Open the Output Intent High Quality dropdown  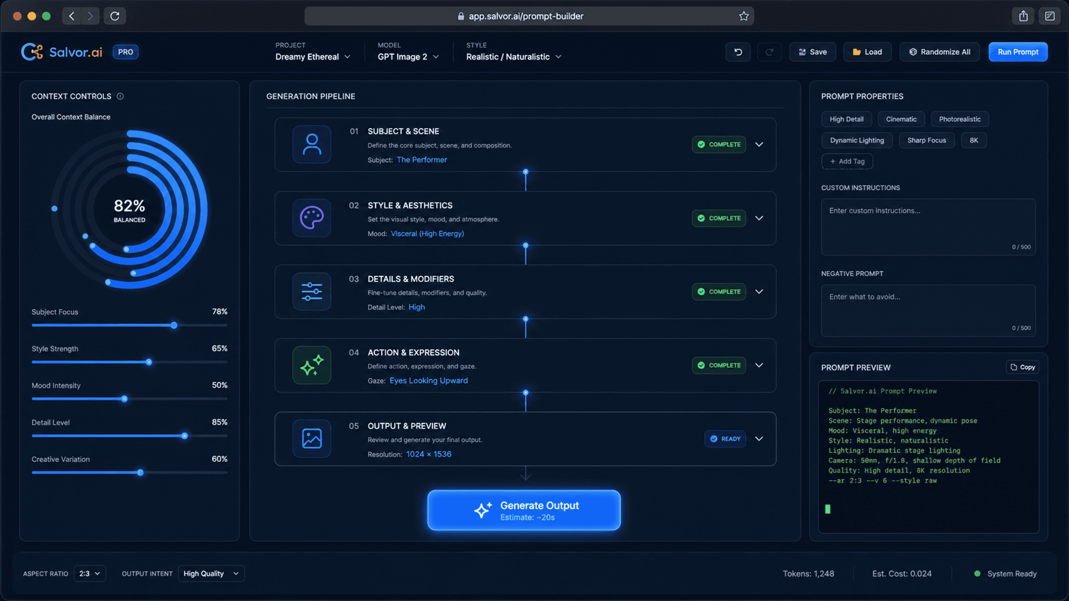[211, 573]
